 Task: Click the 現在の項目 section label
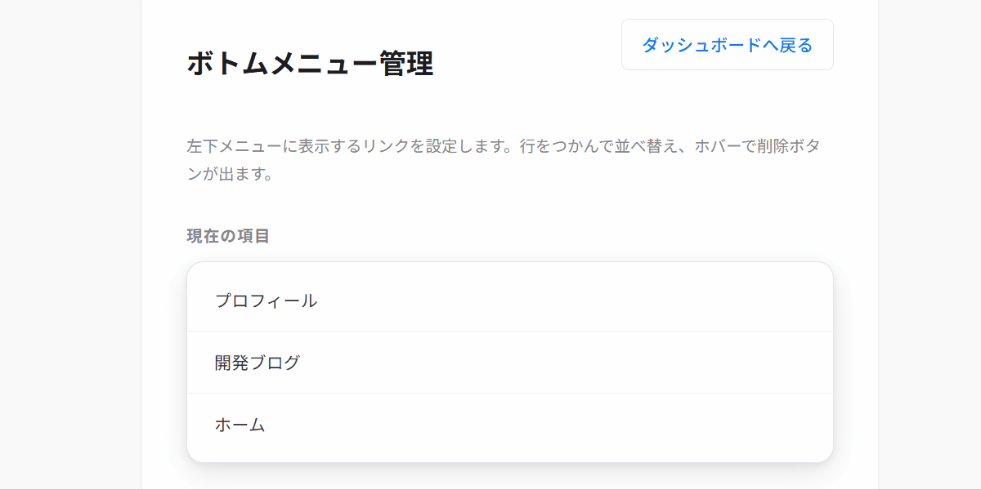[x=228, y=236]
